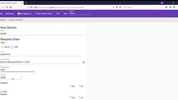Viewport: 178px width, 100px height.
Task: Click the Success Map expression field
Action: [41, 62]
